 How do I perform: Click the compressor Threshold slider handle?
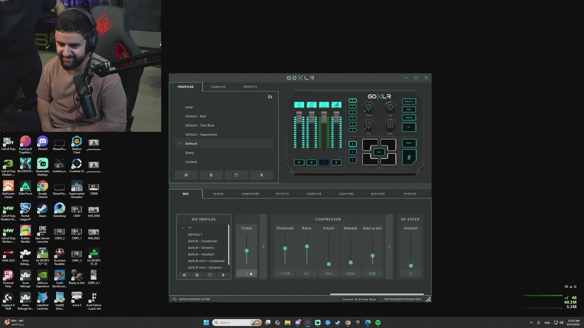click(x=285, y=249)
